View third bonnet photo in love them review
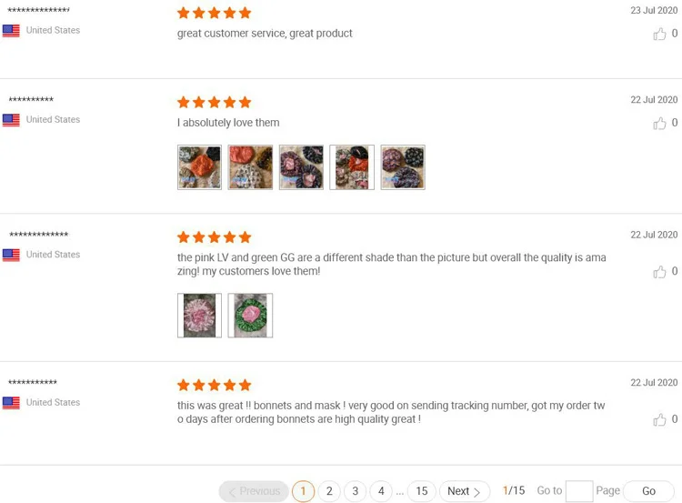The height and width of the screenshot is (503, 682). click(x=301, y=167)
